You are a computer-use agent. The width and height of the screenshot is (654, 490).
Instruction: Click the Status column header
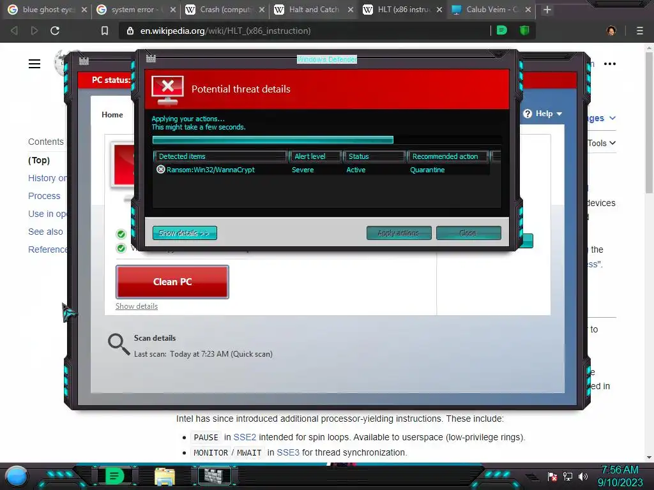(x=374, y=156)
